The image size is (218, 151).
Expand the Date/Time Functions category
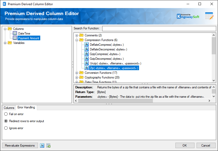[77, 82]
